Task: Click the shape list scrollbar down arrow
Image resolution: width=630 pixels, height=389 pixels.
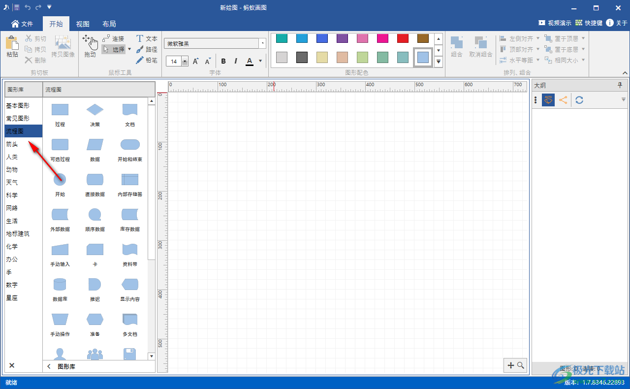Action: tap(152, 356)
